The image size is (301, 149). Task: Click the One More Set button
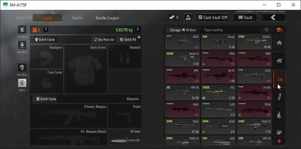tap(104, 39)
